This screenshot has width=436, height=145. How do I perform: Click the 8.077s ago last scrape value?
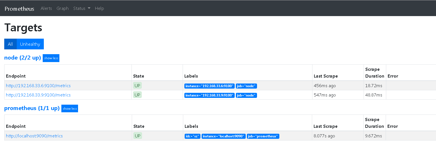[324, 136]
